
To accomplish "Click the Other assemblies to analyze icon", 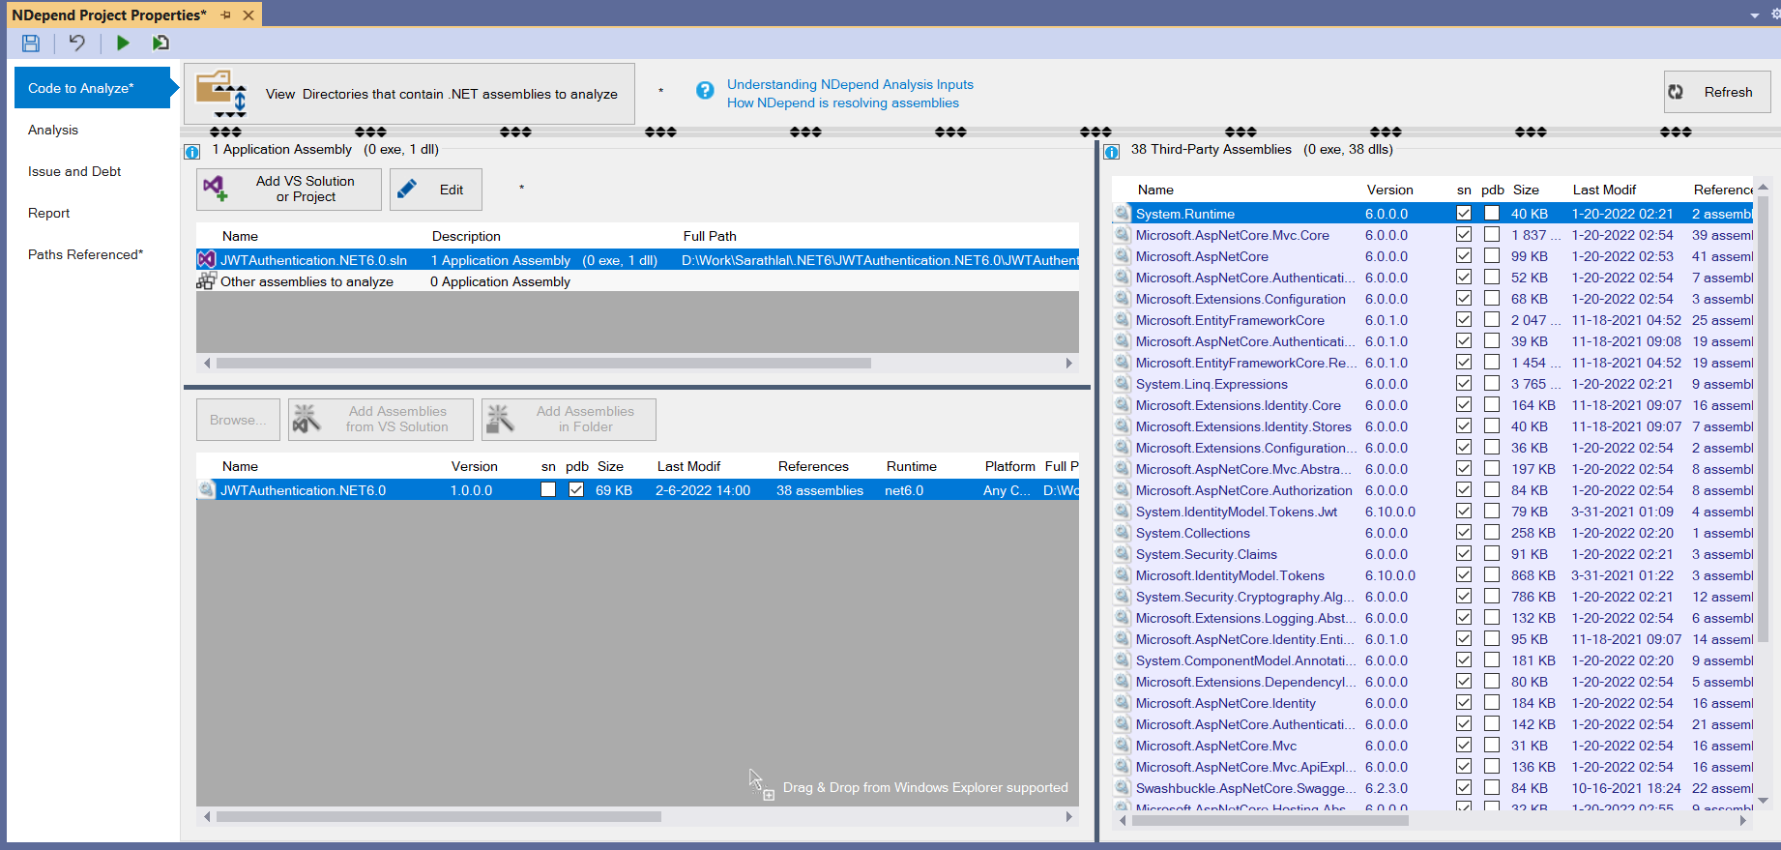I will pos(206,280).
